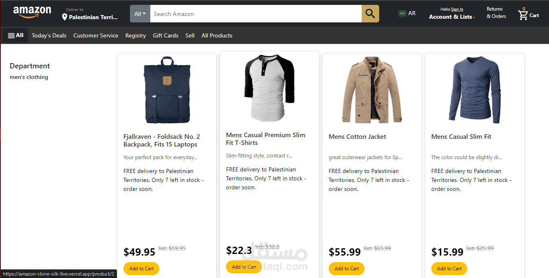Open Mens Casual Premium Slim Fit T-Shirts title
The width and height of the screenshot is (549, 278).
coord(266,139)
